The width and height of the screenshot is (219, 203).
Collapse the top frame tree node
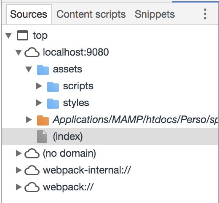click(x=8, y=36)
